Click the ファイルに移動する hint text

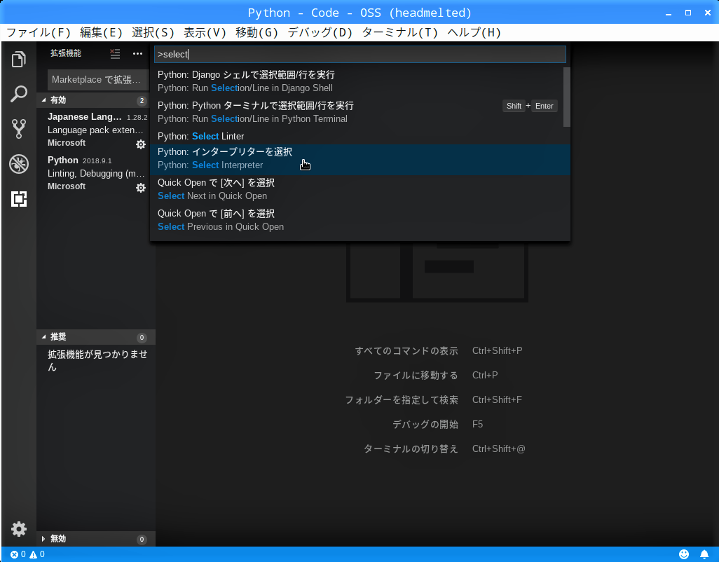(416, 376)
